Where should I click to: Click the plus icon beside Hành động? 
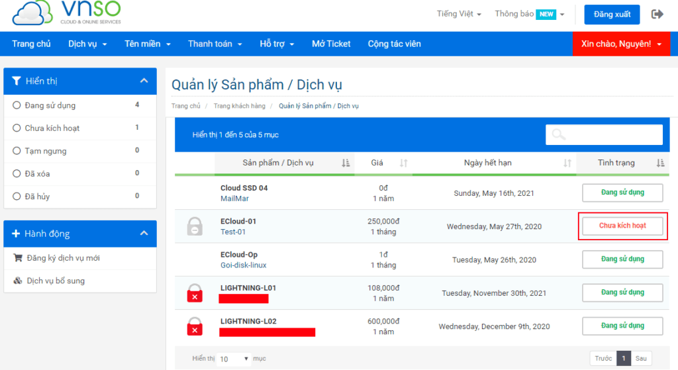click(16, 234)
